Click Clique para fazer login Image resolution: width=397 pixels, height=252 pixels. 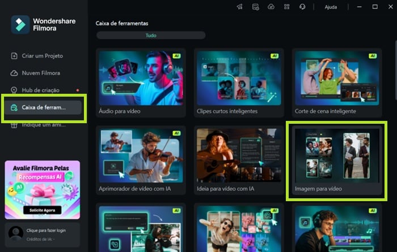point(46,231)
